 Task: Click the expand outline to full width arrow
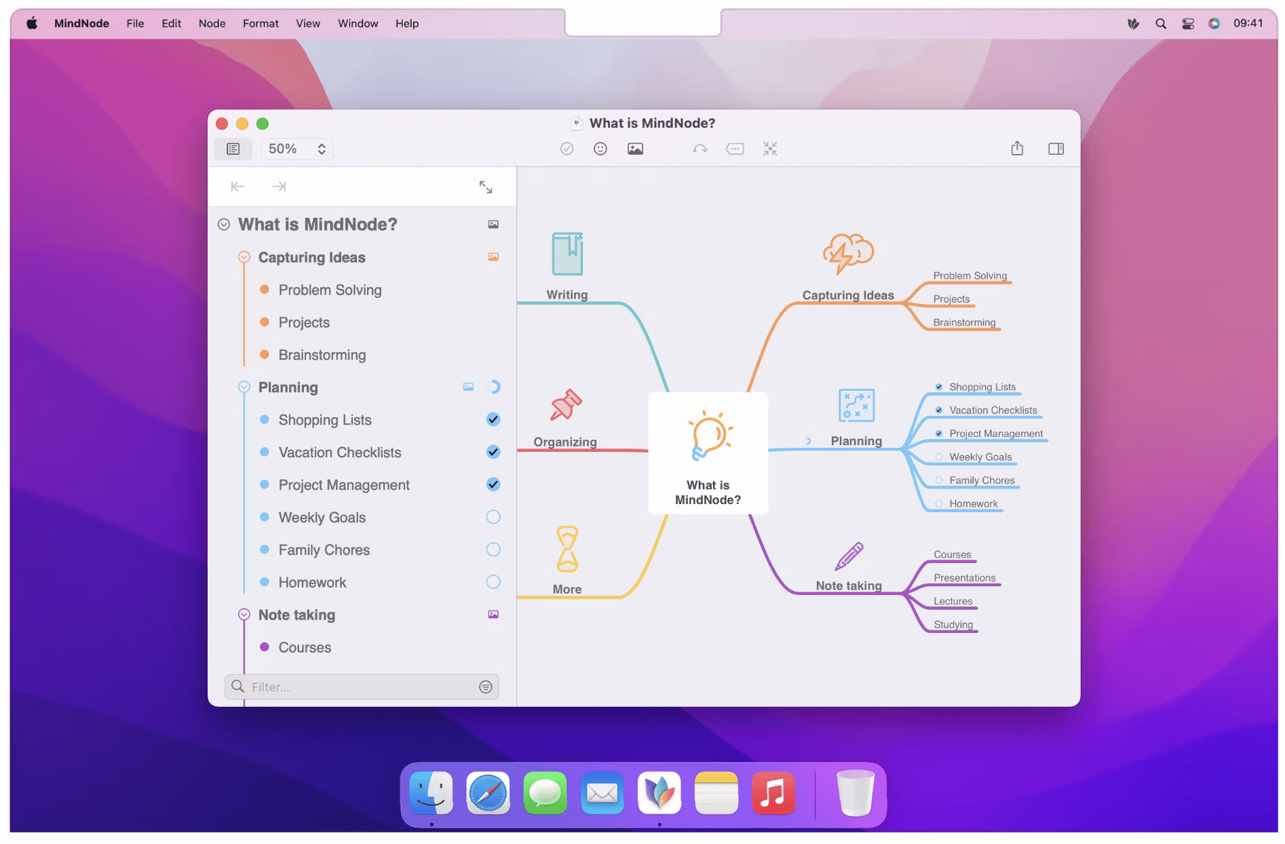486,186
